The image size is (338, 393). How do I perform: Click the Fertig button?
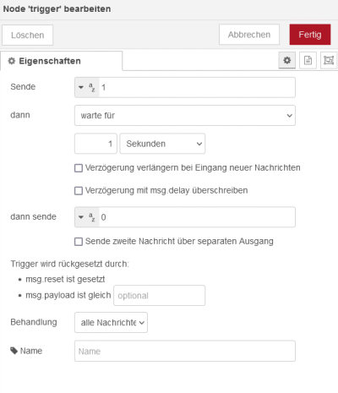coord(310,35)
